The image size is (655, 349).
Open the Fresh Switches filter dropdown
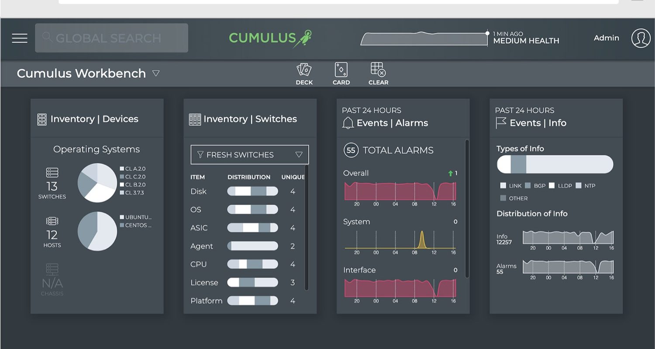pyautogui.click(x=250, y=154)
